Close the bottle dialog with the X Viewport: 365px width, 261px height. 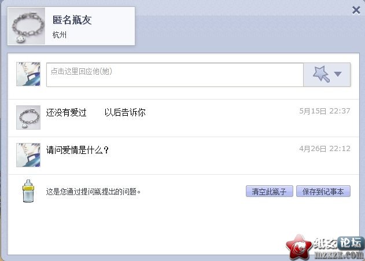tap(356, 10)
